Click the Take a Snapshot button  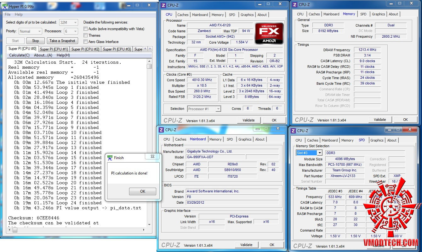click(62, 41)
